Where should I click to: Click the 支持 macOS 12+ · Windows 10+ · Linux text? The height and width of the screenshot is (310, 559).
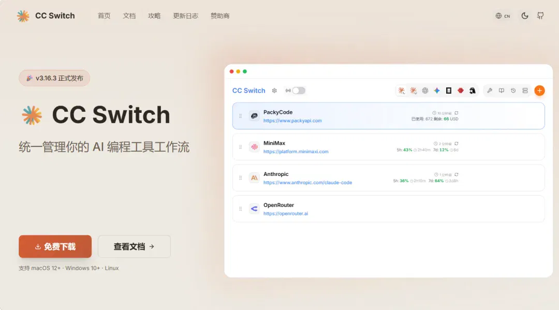pos(69,268)
